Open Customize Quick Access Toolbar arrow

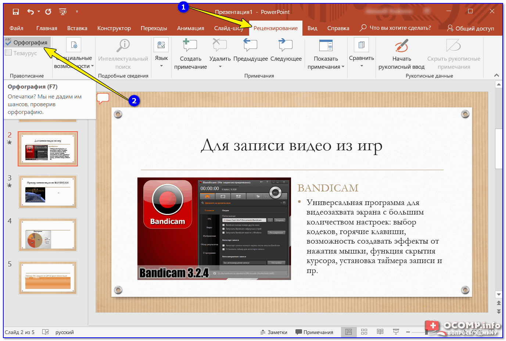77,12
